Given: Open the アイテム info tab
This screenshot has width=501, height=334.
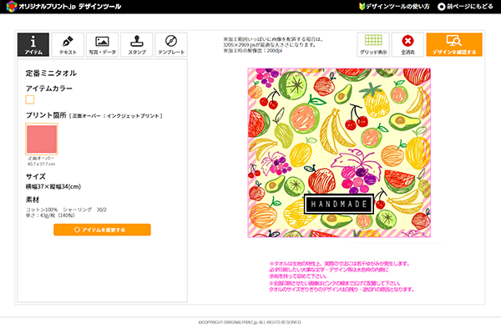Looking at the screenshot, I should tap(33, 44).
